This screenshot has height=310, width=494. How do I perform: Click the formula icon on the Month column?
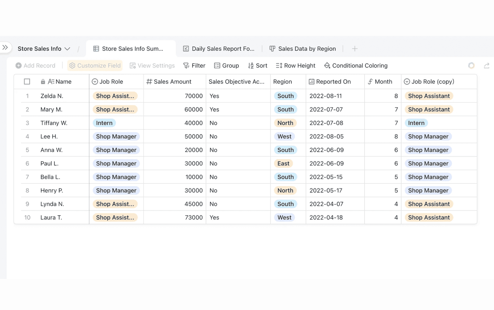pos(370,82)
